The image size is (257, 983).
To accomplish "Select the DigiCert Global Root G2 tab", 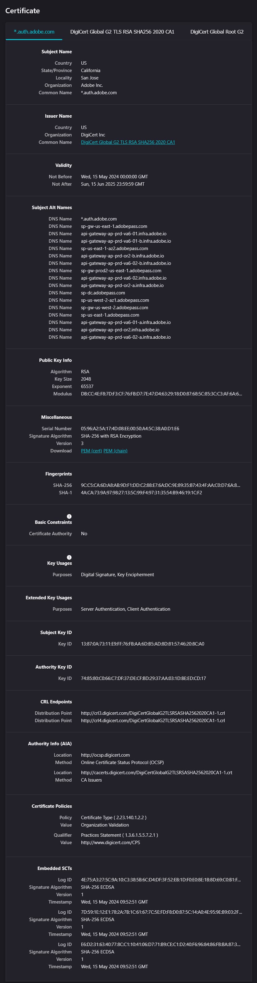I will point(217,32).
